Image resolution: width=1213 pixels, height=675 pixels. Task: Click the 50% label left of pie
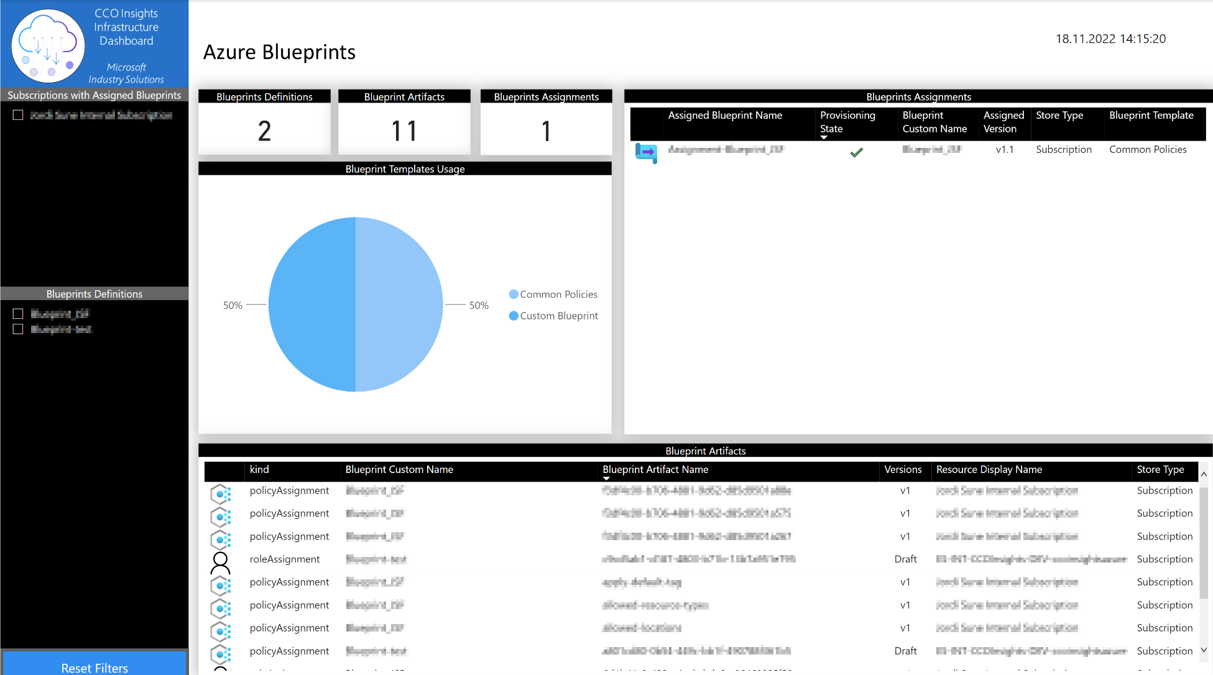tap(233, 305)
